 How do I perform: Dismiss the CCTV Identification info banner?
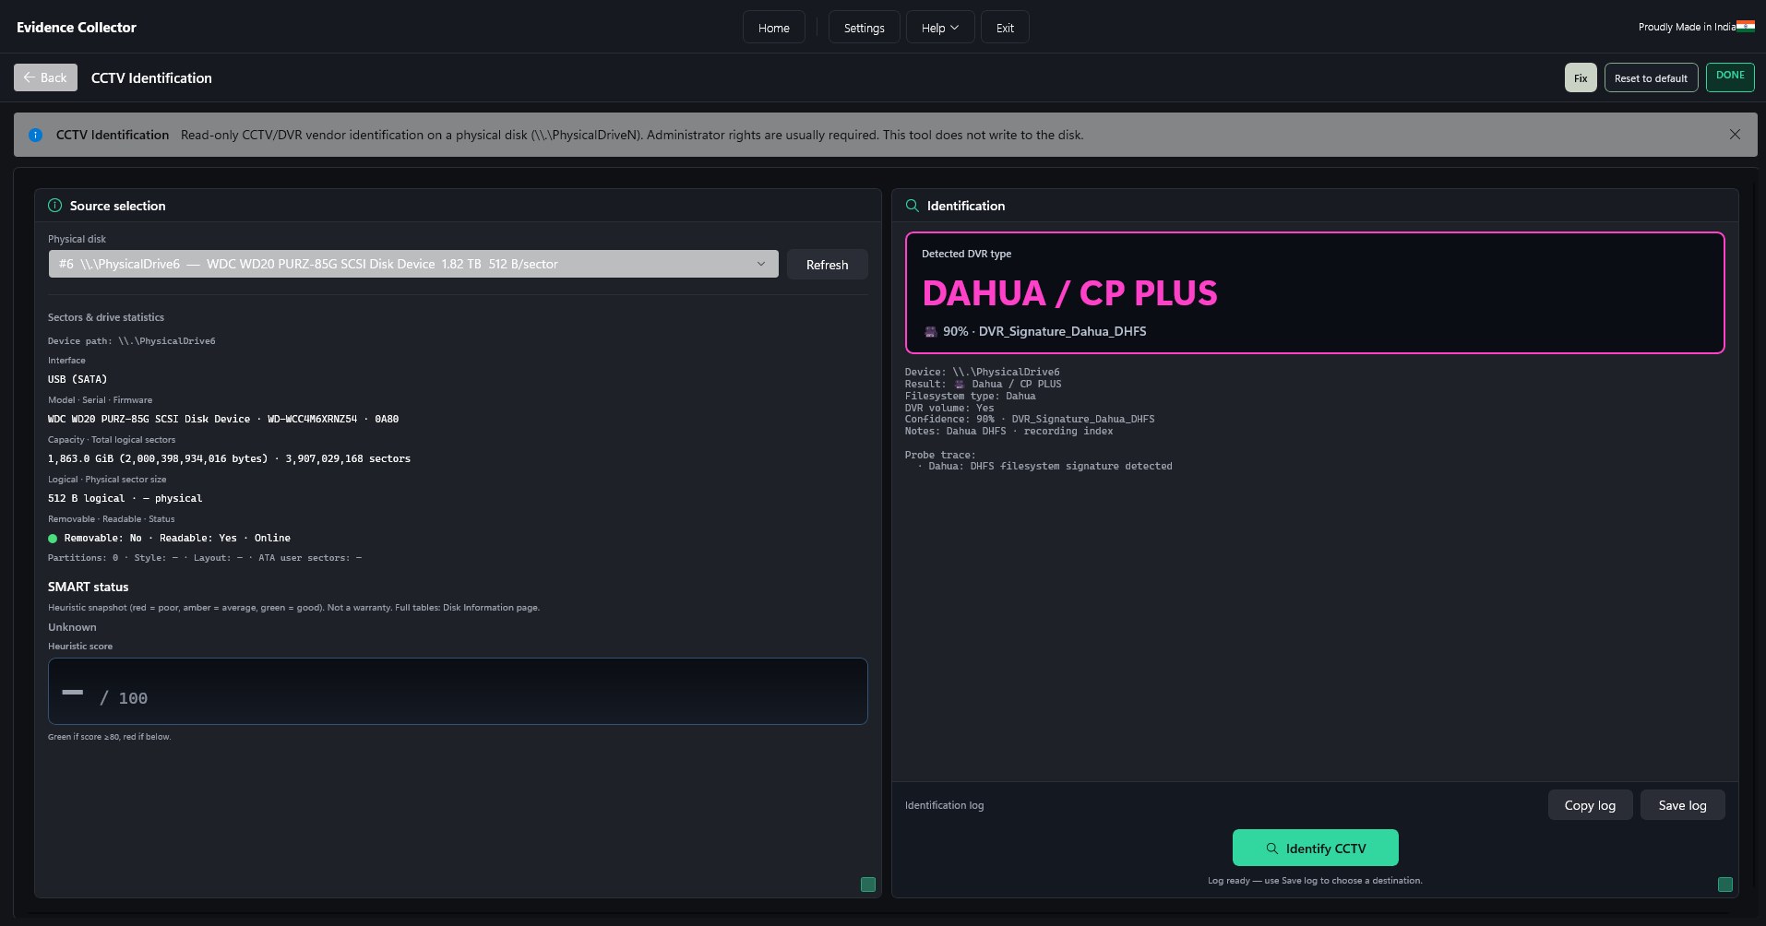click(x=1735, y=135)
